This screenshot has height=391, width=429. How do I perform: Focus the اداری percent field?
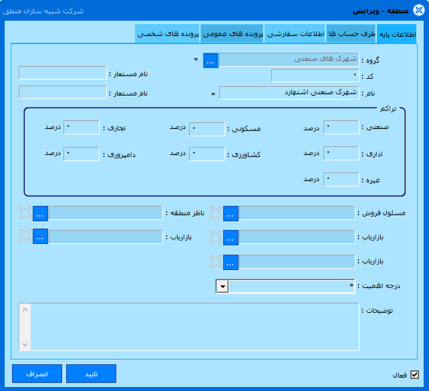coord(341,153)
